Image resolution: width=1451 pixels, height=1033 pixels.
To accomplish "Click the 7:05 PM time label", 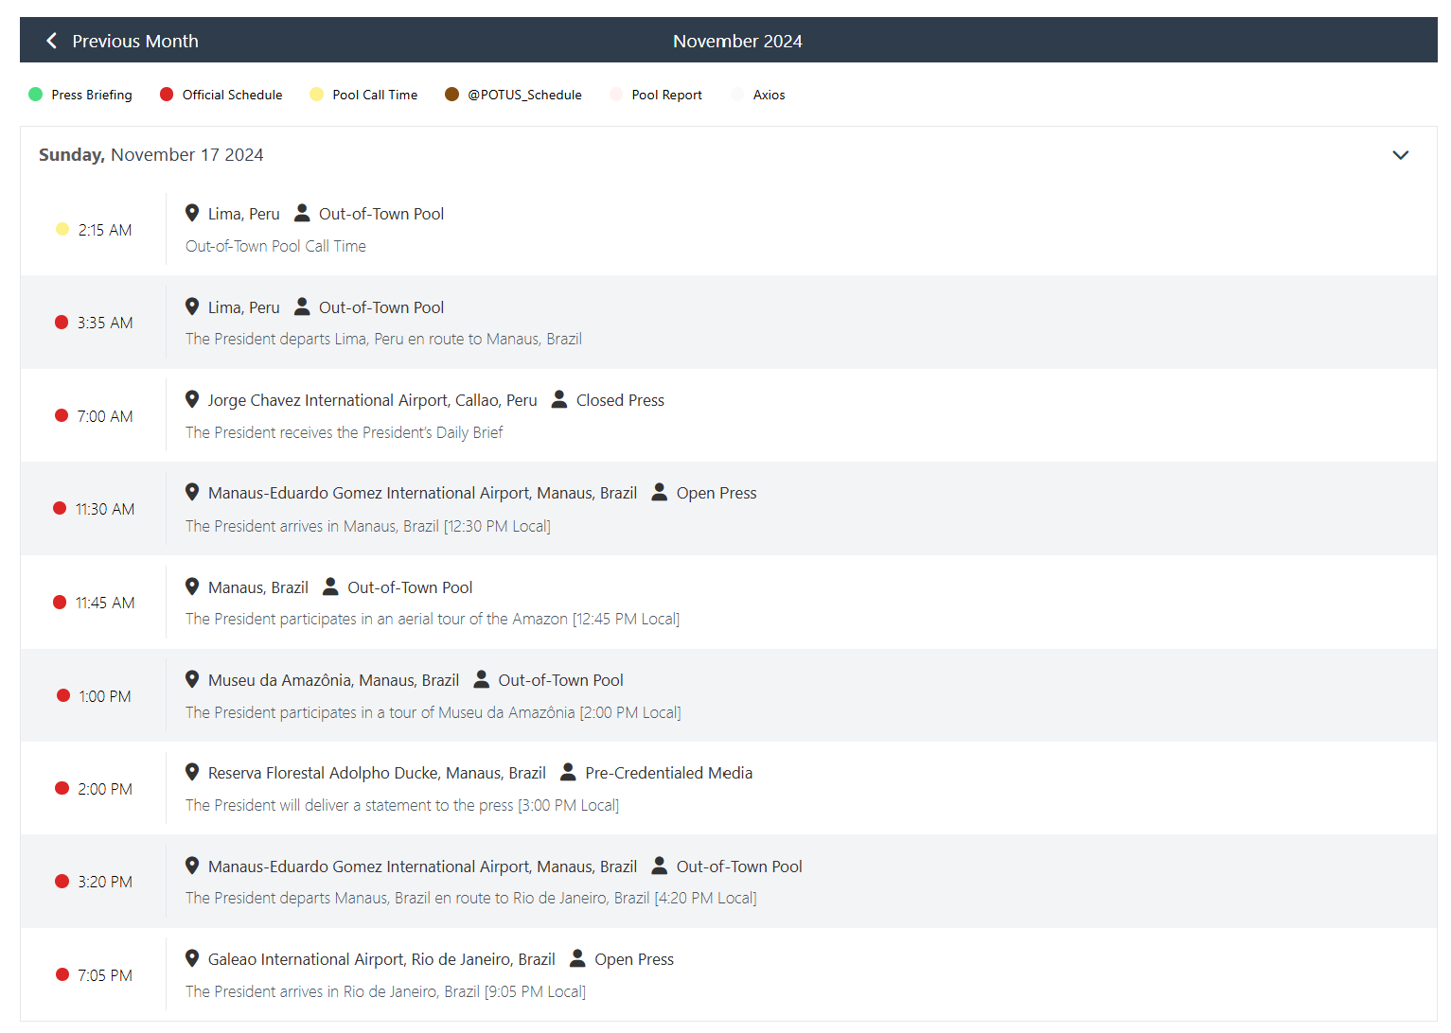I will tap(105, 975).
